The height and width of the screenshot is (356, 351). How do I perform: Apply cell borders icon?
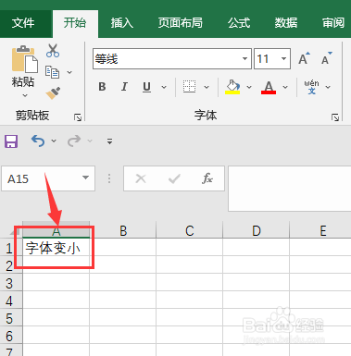(x=189, y=87)
